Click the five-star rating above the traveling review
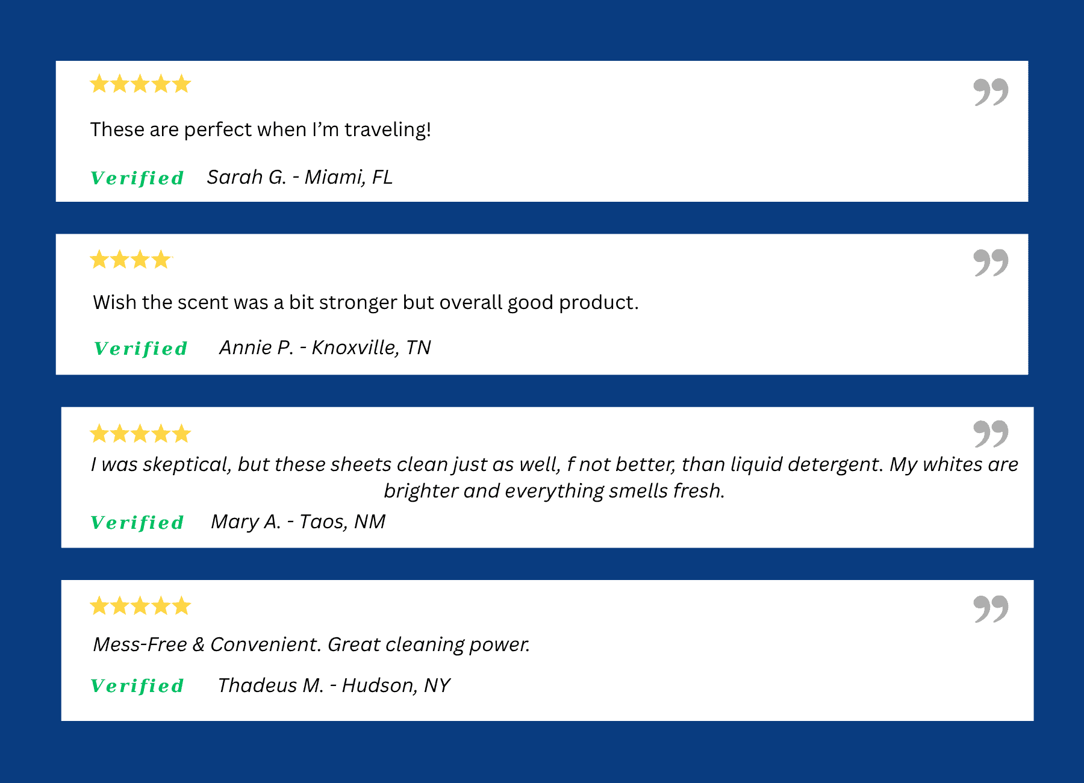This screenshot has height=783, width=1084. [140, 84]
